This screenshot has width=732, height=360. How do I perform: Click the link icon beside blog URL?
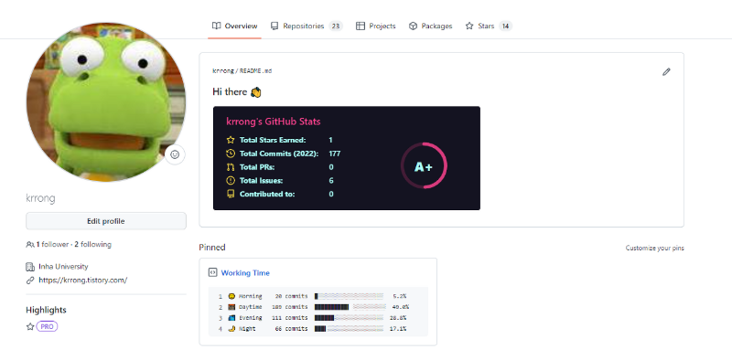[30, 281]
